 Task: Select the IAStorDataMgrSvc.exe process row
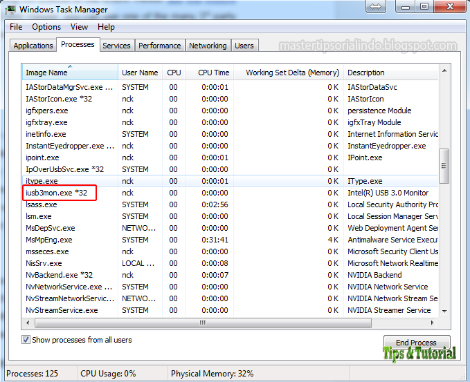click(230, 87)
